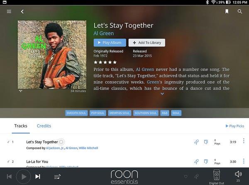249x185 pixels.
Task: Expand the album review text chevron
Action: tap(162, 94)
